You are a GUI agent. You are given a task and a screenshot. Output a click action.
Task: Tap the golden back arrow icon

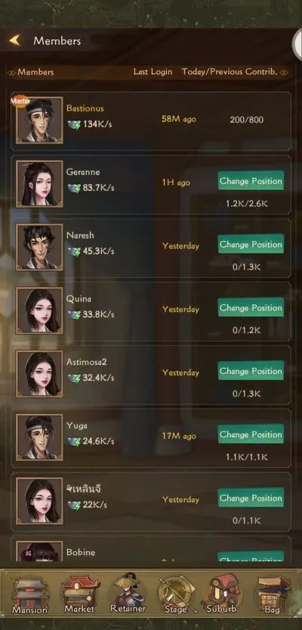point(15,40)
